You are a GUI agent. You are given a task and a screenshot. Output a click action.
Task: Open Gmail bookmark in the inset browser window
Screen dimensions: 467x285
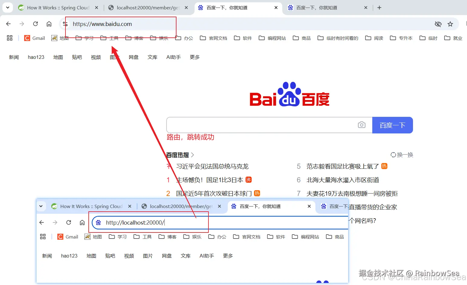pyautogui.click(x=68, y=237)
